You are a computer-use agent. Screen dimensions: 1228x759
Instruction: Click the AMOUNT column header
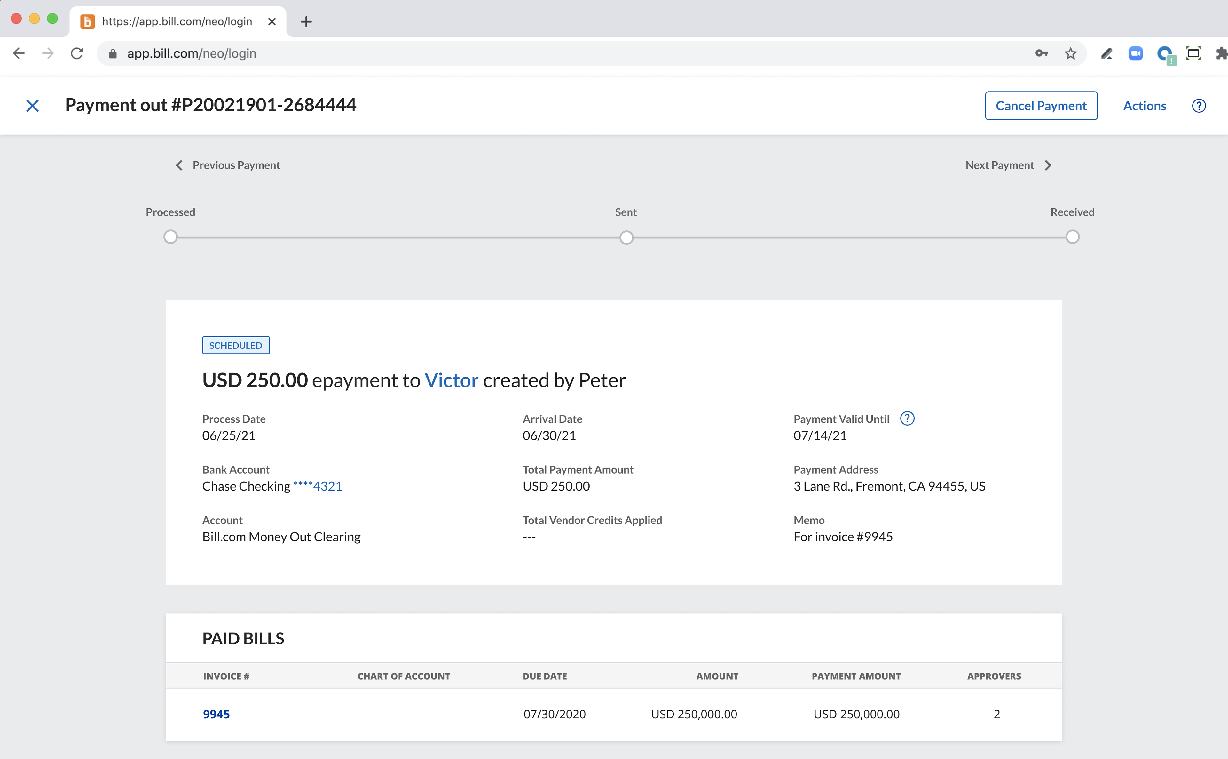[x=717, y=676]
